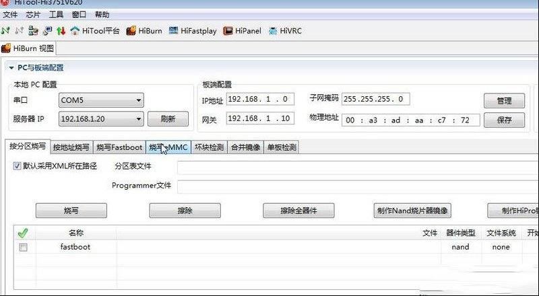Open the 服务器 IP dropdown
This screenshot has width=539, height=296.
(101, 119)
